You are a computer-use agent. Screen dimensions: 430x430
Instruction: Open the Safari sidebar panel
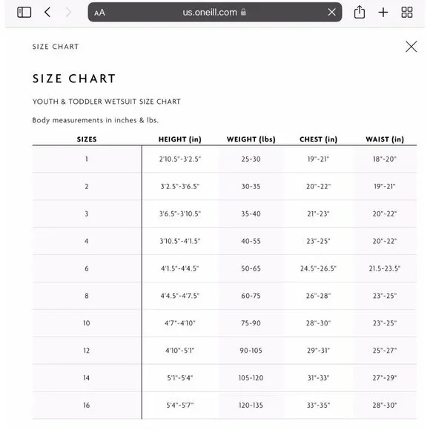coord(24,13)
